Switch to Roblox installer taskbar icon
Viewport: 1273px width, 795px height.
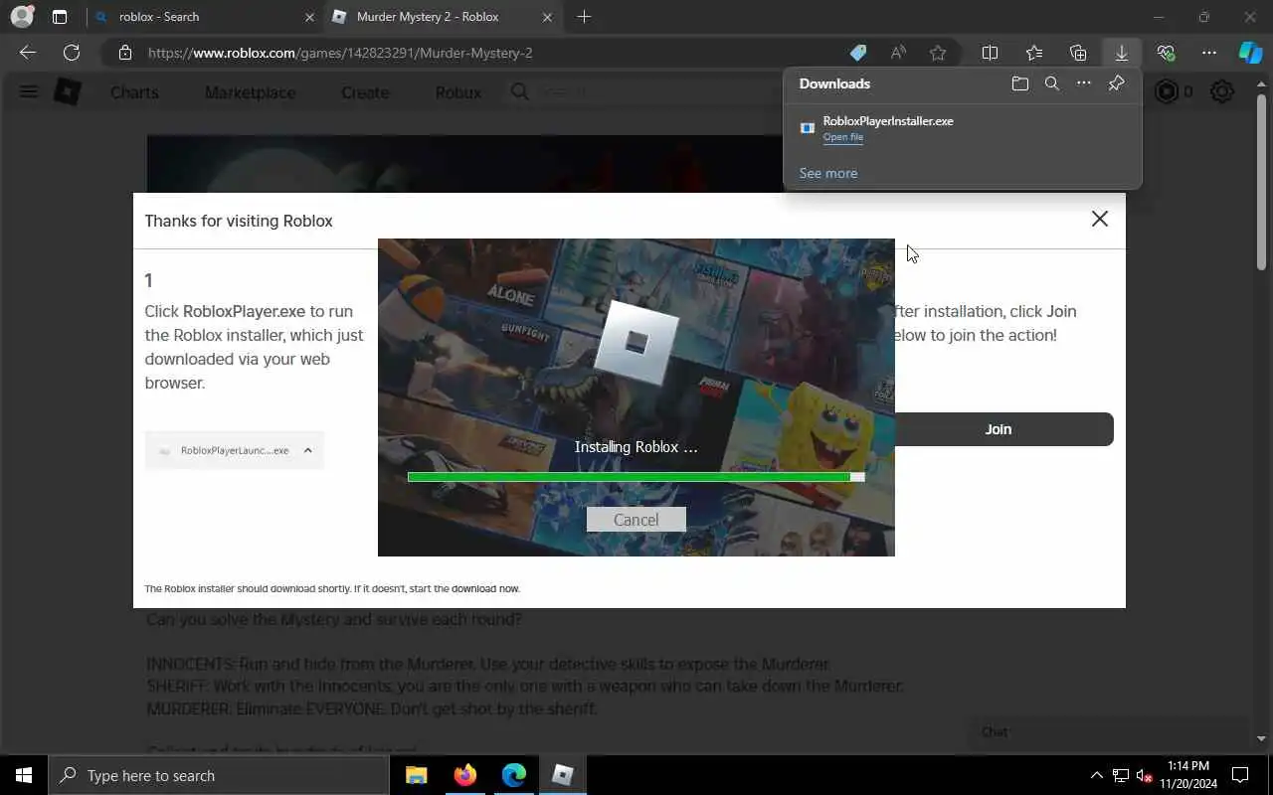point(563,775)
